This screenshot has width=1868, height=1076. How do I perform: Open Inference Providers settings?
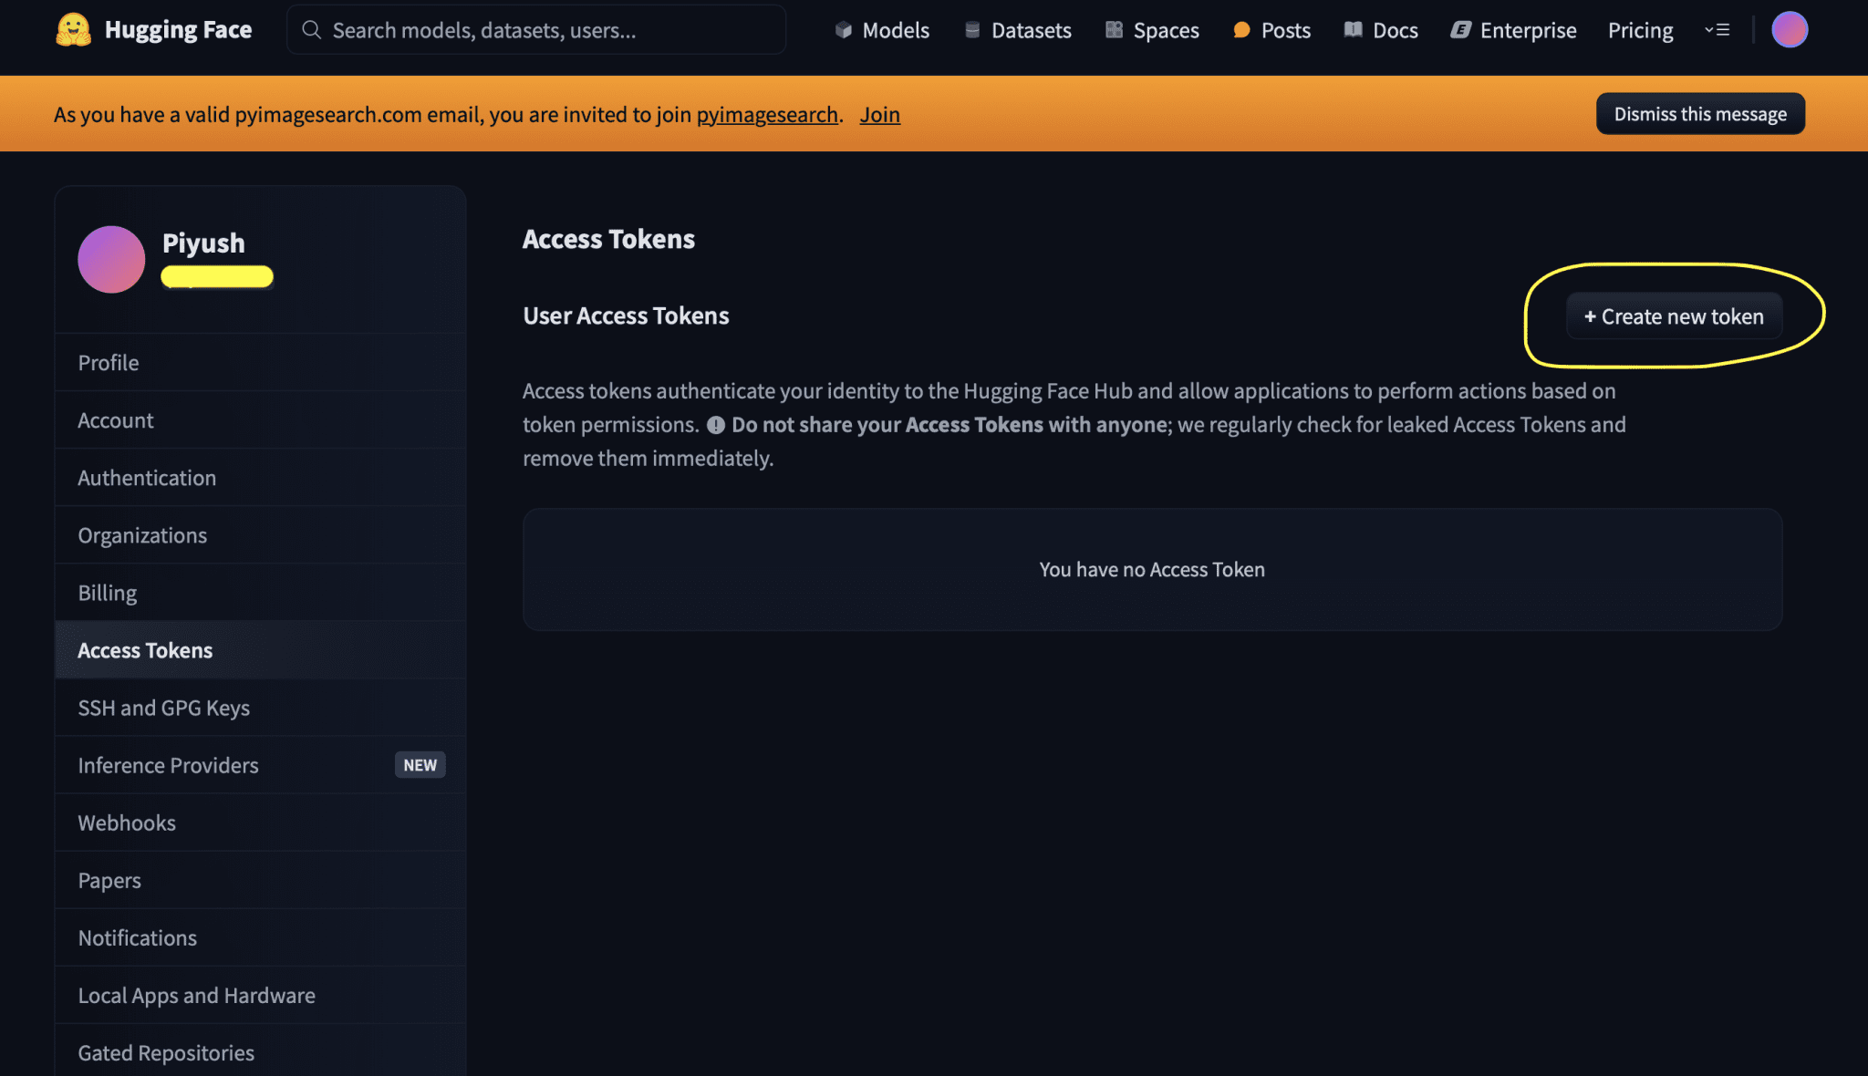(168, 765)
